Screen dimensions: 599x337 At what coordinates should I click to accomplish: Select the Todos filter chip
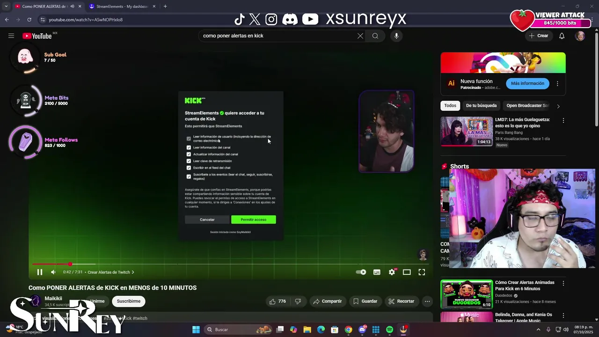(450, 106)
